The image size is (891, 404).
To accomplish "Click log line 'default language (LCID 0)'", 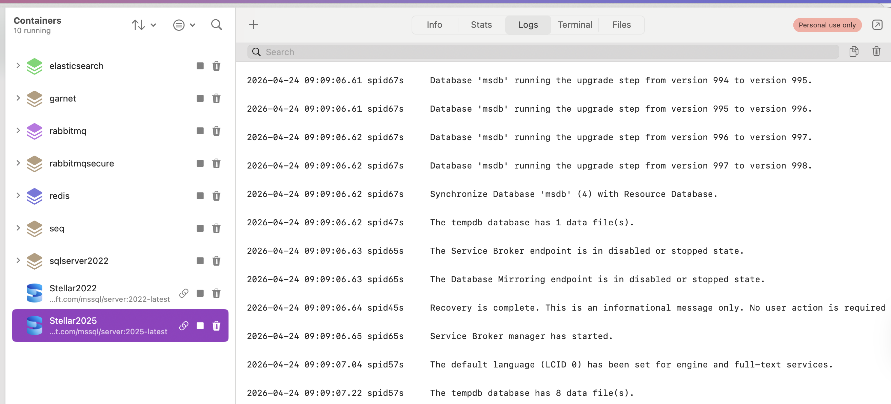I will point(539,365).
